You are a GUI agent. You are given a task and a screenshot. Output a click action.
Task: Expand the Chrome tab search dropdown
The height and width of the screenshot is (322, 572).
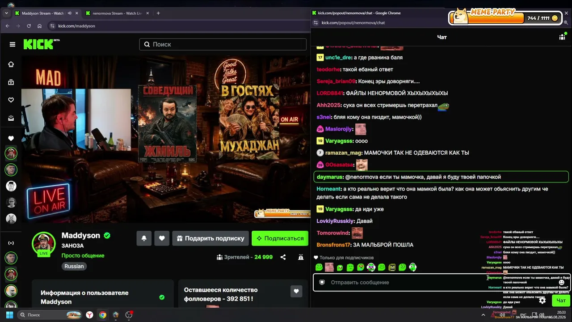coord(6,13)
